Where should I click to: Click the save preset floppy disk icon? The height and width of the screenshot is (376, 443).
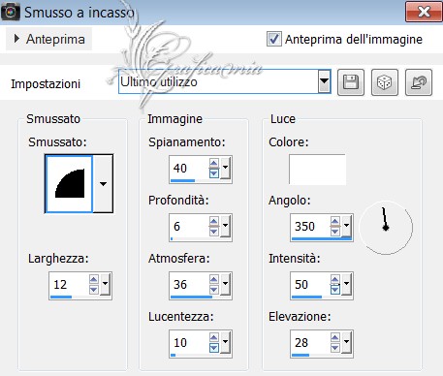351,82
